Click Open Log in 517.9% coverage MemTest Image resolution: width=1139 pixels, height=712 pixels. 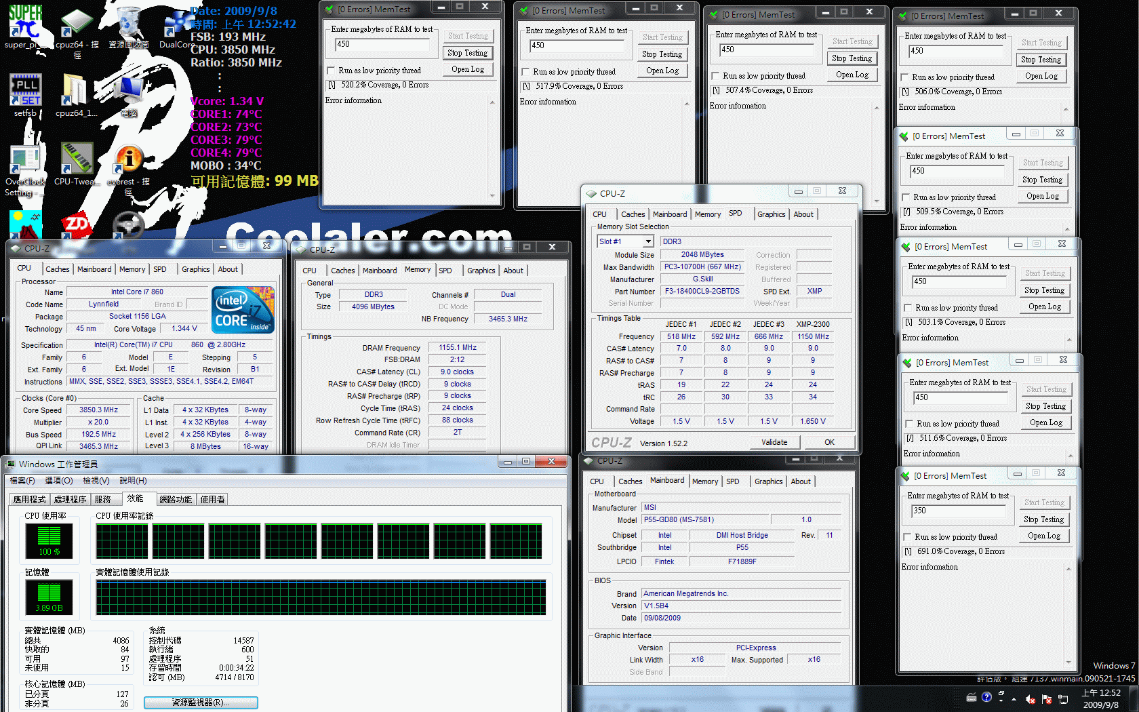(x=662, y=71)
